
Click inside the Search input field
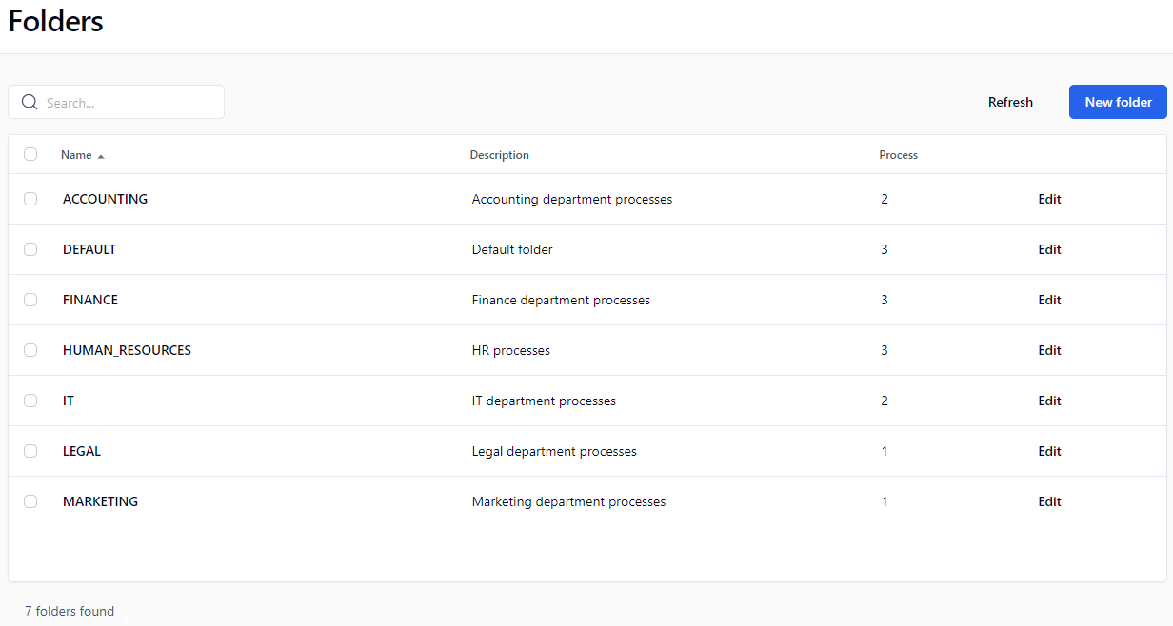pos(124,102)
